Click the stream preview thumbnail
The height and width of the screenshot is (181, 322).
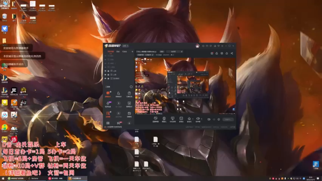coord(185,86)
